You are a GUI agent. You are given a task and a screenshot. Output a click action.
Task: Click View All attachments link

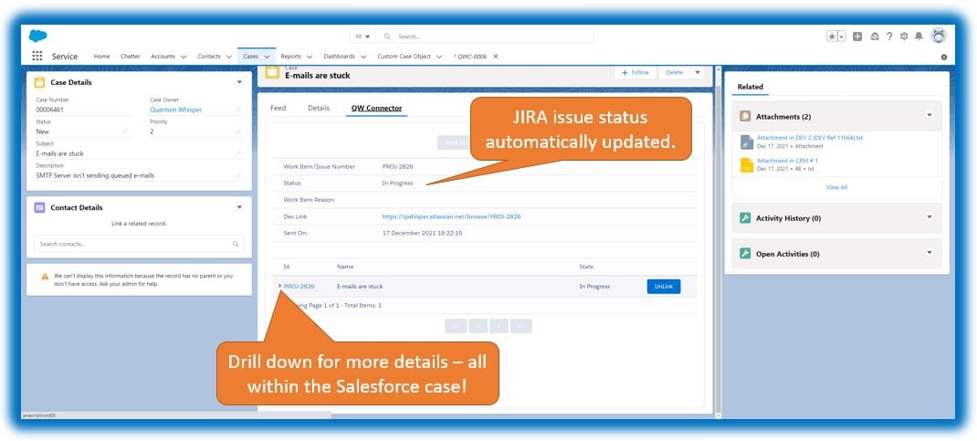tap(836, 187)
